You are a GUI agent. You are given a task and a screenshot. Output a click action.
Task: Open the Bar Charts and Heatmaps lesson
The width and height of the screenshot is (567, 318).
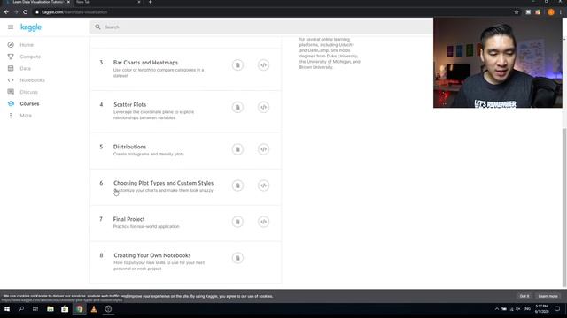click(x=145, y=63)
